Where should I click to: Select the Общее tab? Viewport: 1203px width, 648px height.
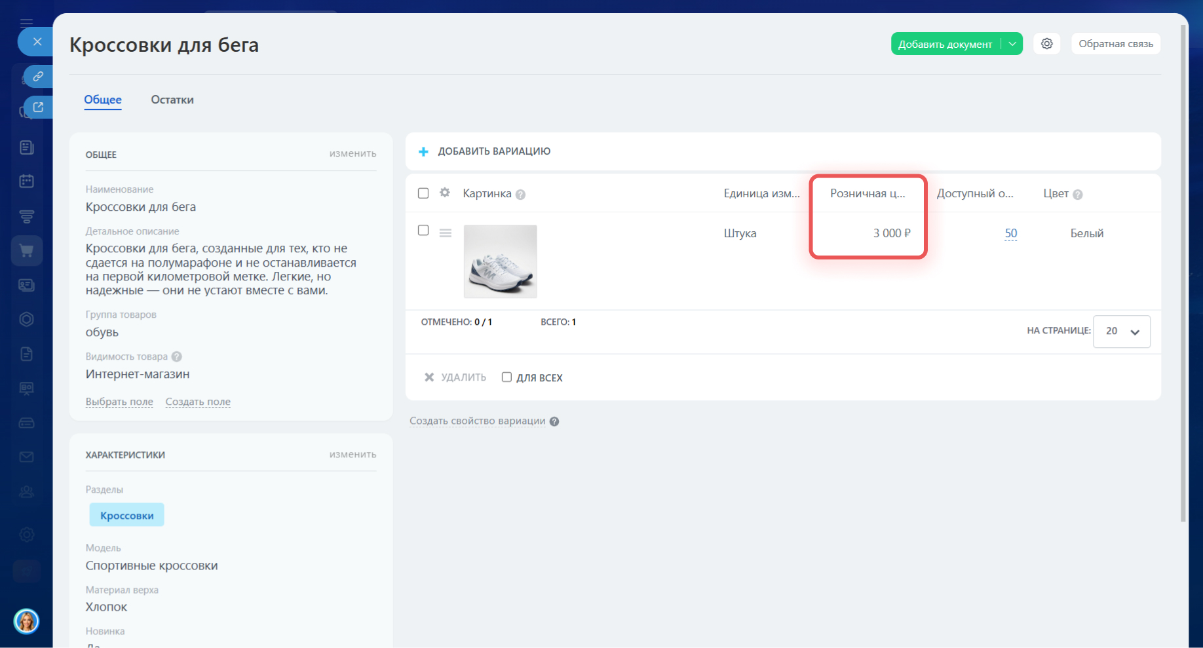[x=103, y=100]
